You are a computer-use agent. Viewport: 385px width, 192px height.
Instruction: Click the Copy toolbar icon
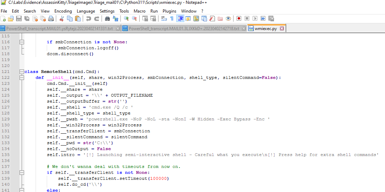[70, 19]
